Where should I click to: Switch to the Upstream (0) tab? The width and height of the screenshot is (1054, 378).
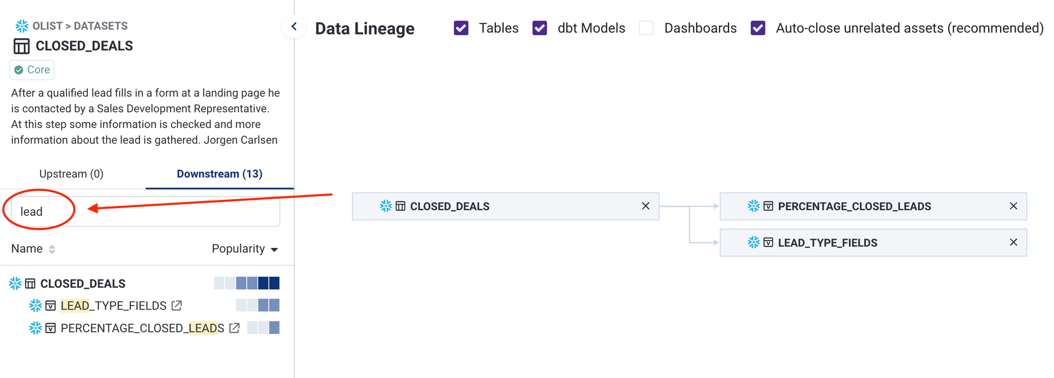[x=71, y=174]
